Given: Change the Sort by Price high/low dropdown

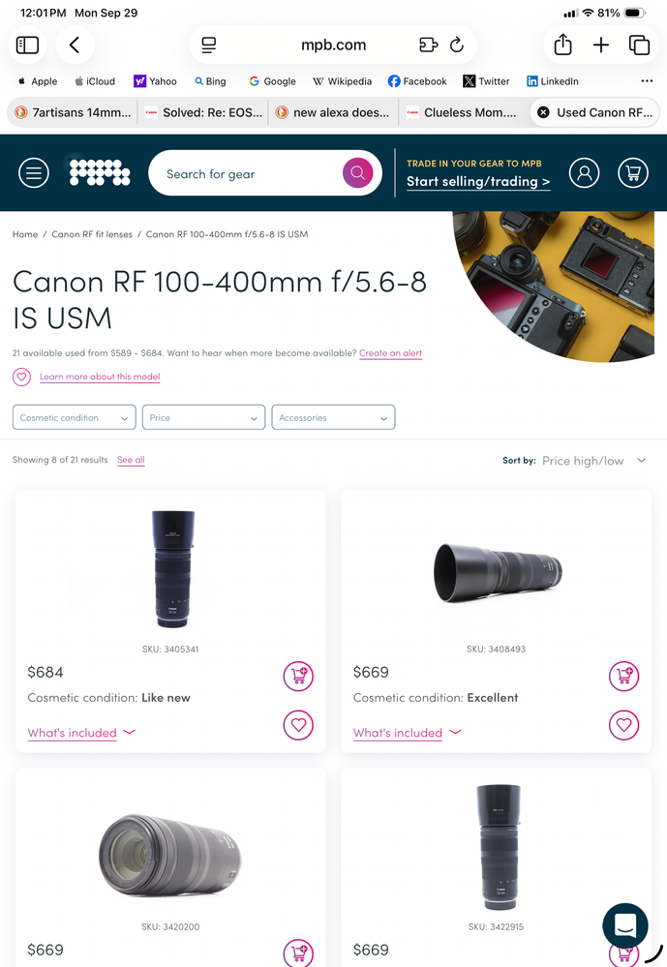Looking at the screenshot, I should tap(593, 461).
